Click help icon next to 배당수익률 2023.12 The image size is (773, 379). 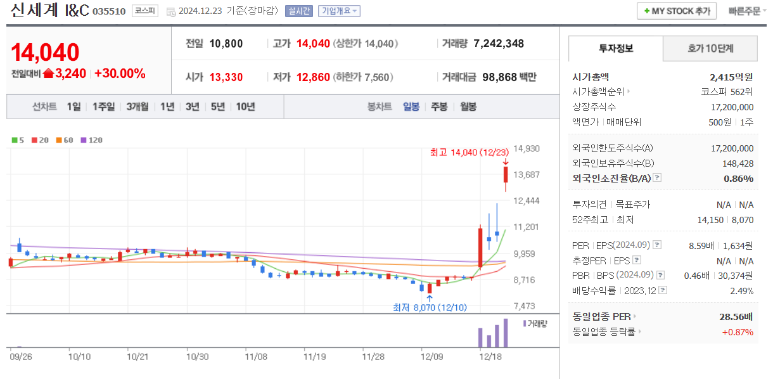[x=662, y=290]
